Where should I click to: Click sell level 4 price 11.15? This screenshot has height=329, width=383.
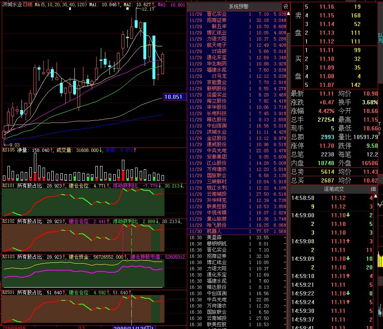[326, 15]
